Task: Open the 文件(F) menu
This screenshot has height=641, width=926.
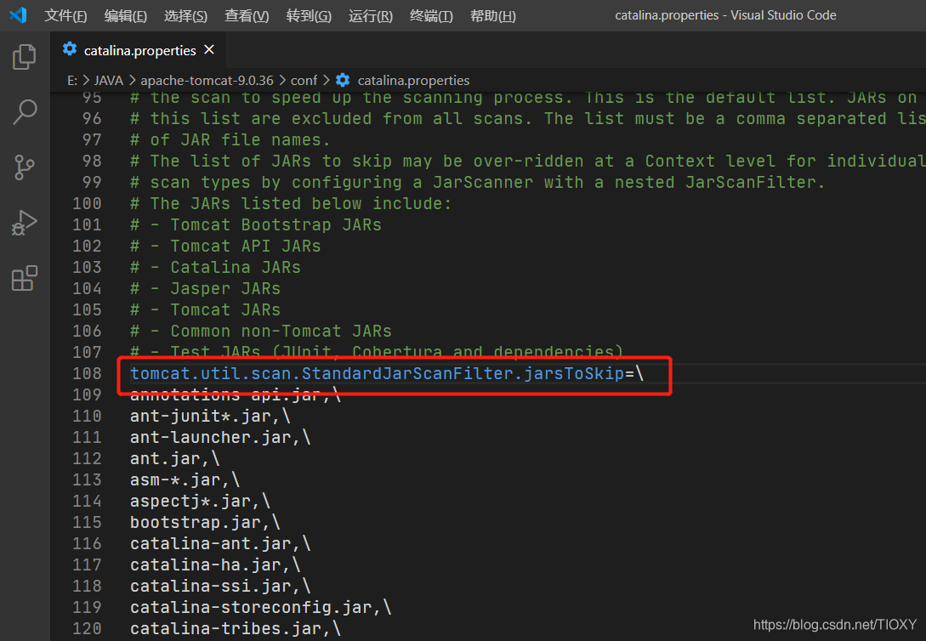Action: [65, 15]
